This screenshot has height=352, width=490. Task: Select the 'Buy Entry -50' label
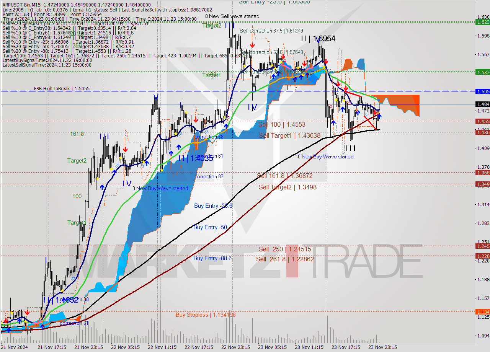click(x=210, y=227)
